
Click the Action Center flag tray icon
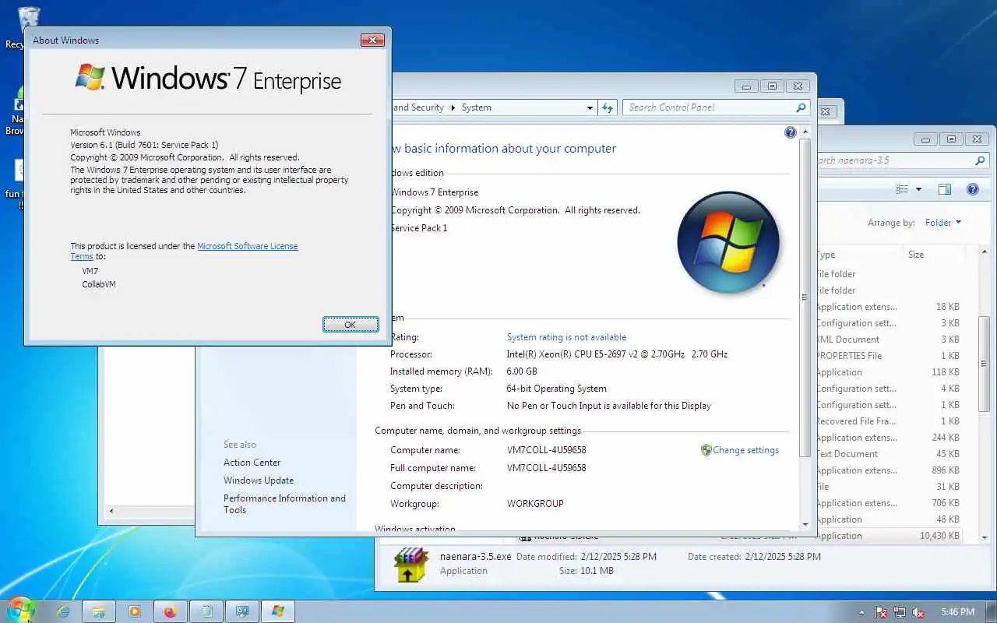881,612
